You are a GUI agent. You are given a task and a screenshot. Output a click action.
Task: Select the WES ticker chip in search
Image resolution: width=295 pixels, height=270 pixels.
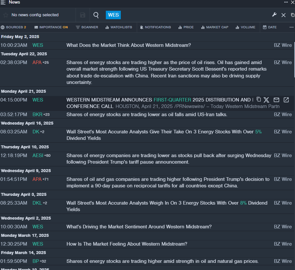pos(113,15)
